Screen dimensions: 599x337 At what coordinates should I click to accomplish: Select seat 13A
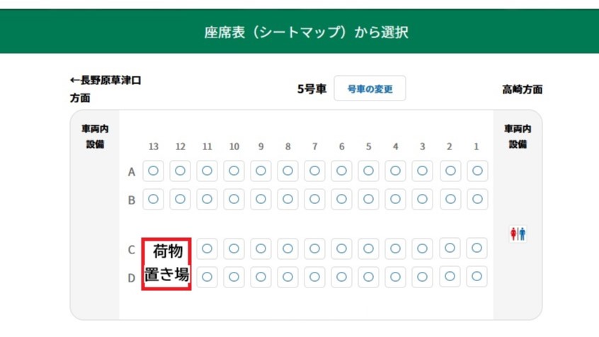tap(153, 171)
